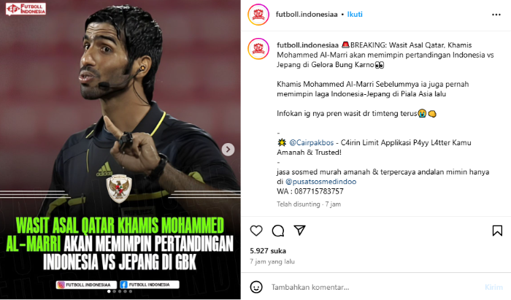Open futboll.indonesiaa username in header
Image resolution: width=511 pixels, height=300 pixels.
point(307,15)
